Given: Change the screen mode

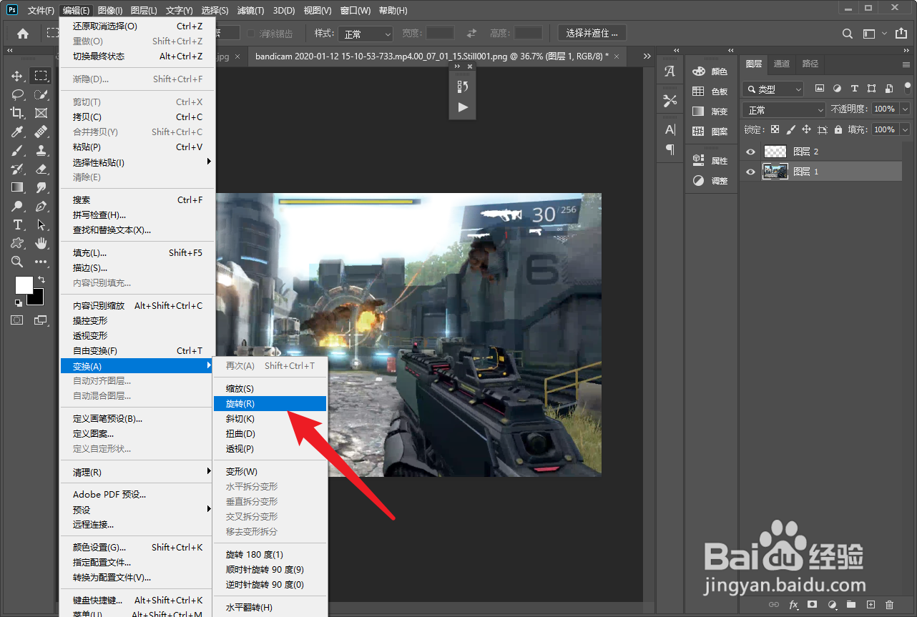Looking at the screenshot, I should point(41,320).
